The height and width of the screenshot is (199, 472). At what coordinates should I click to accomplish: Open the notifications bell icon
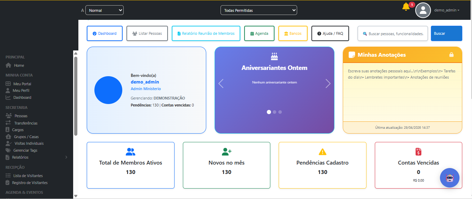coord(405,7)
